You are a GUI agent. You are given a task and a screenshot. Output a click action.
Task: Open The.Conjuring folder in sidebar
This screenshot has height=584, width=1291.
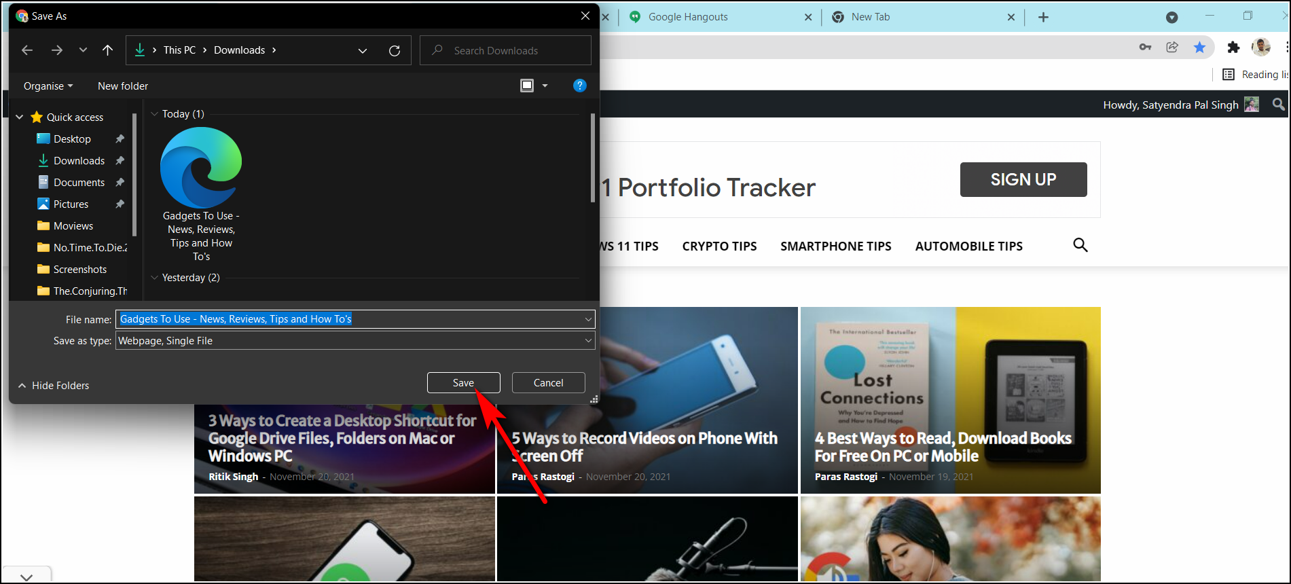tap(82, 291)
